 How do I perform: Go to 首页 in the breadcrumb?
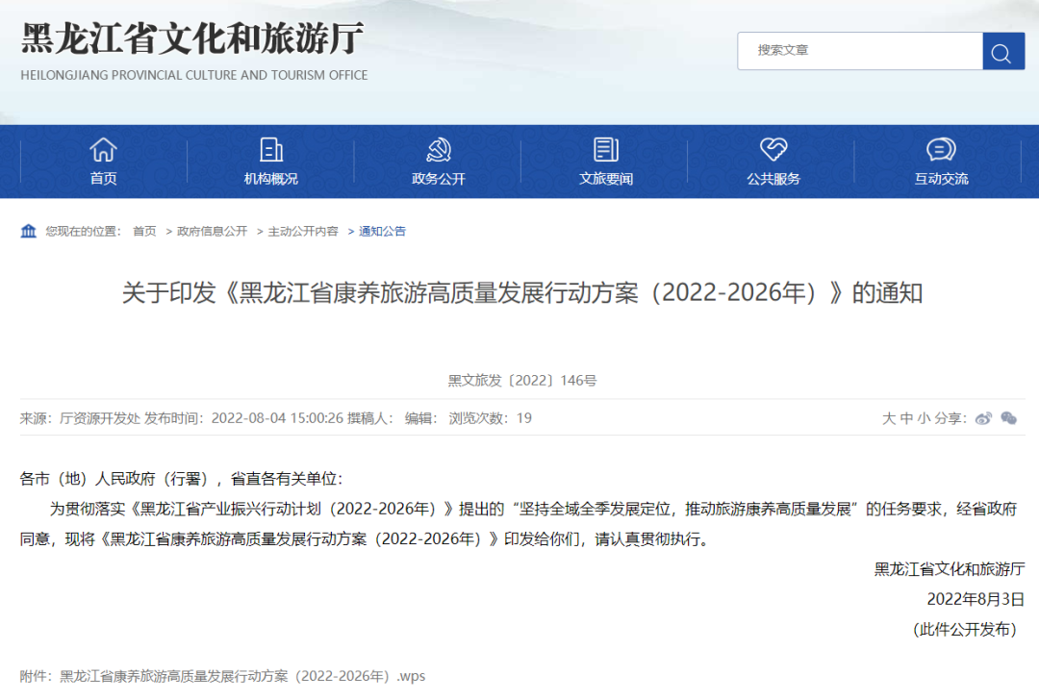(144, 232)
